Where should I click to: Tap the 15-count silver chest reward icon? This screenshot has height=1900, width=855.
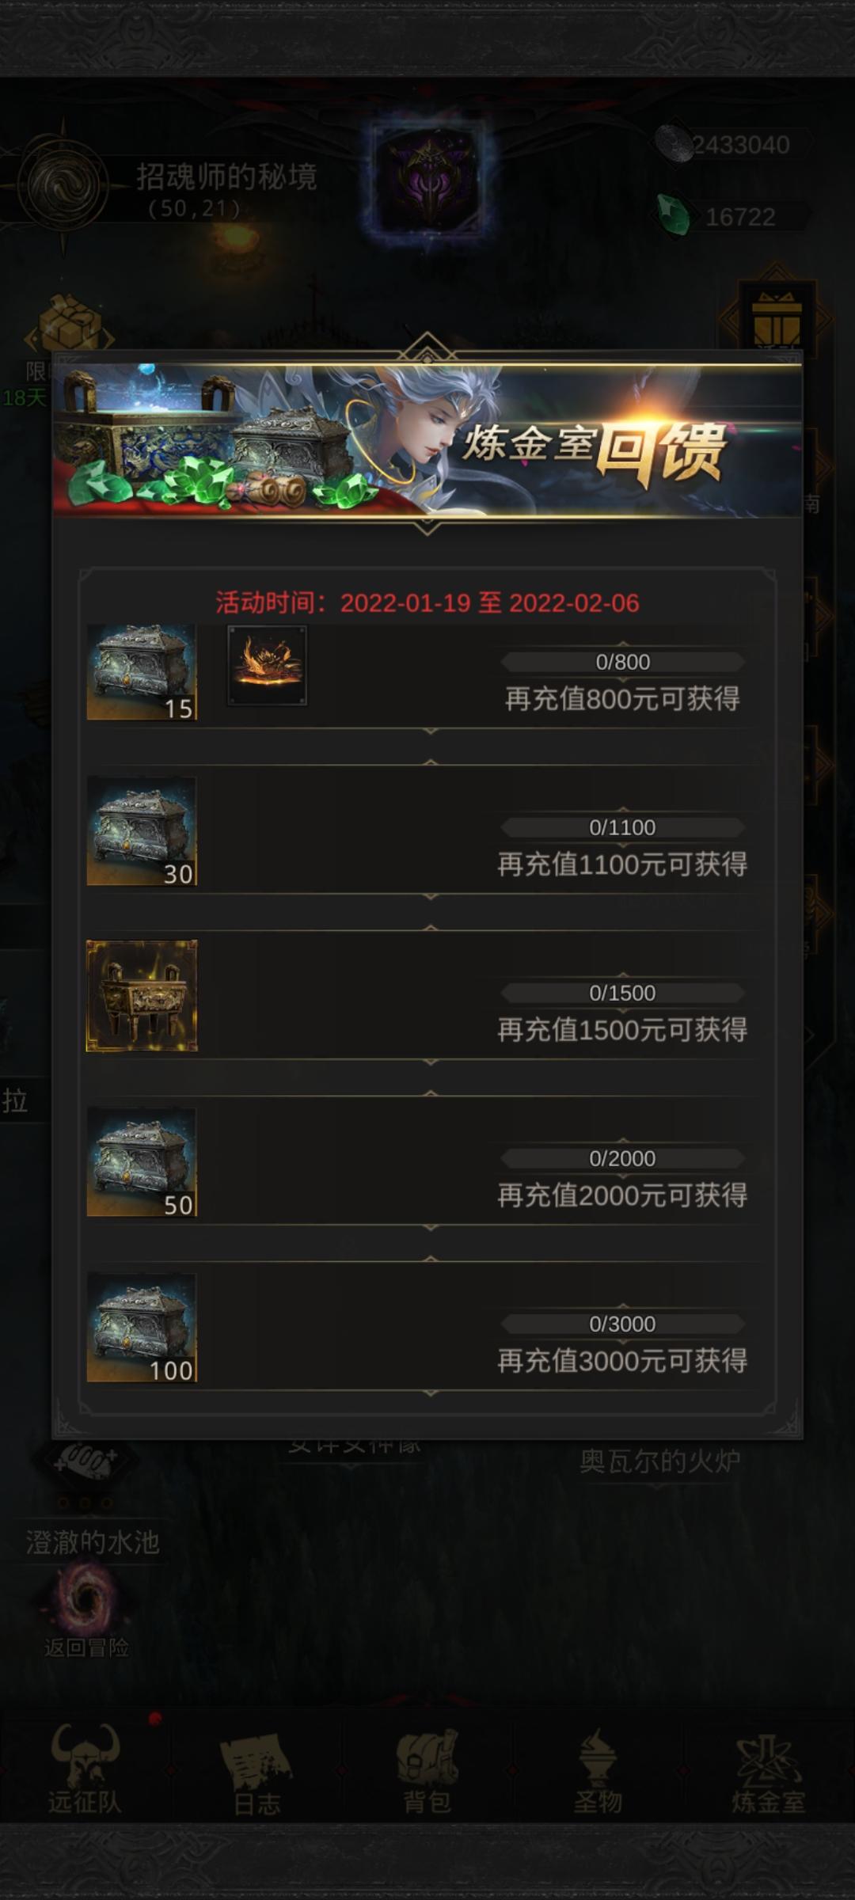(x=142, y=672)
